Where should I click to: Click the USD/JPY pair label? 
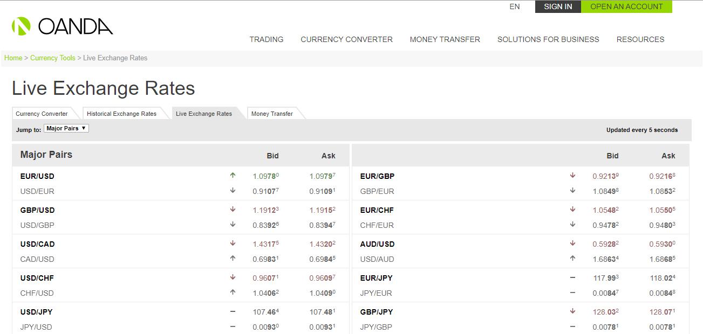point(37,312)
